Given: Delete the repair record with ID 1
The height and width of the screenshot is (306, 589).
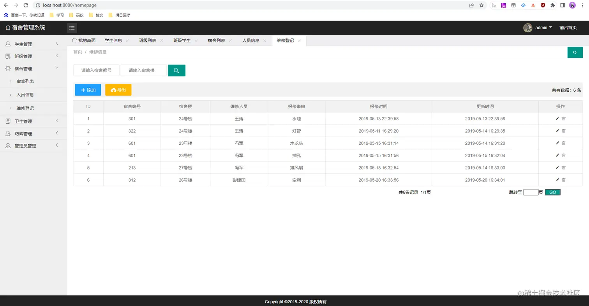Looking at the screenshot, I should click(x=564, y=118).
